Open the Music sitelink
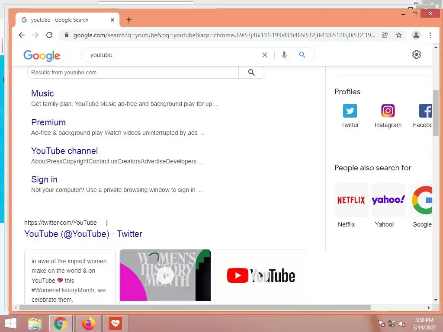 pos(42,93)
